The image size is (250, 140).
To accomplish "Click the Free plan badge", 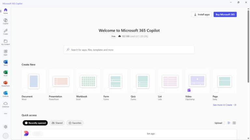I will click(113, 36).
